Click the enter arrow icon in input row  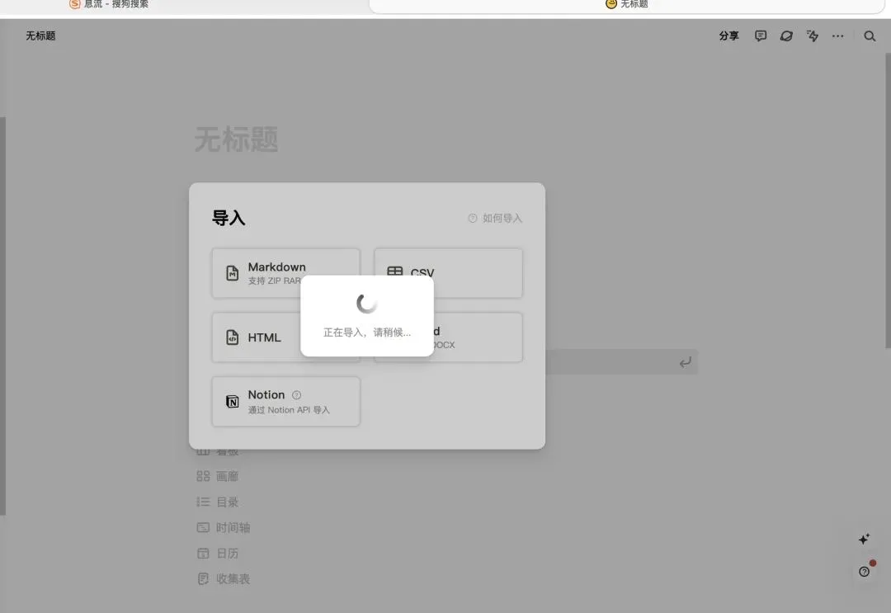(686, 362)
